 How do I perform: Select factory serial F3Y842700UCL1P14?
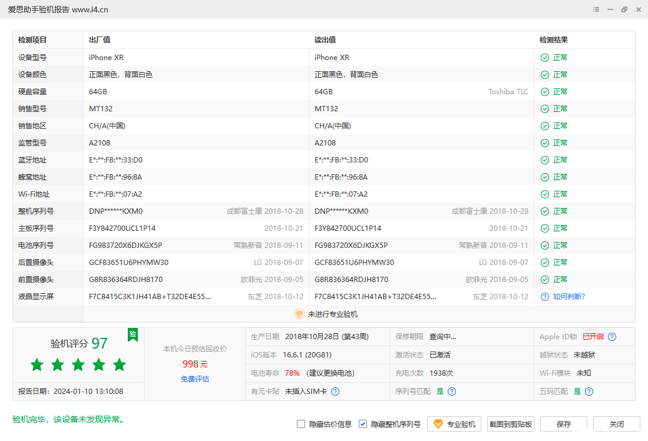(x=122, y=228)
